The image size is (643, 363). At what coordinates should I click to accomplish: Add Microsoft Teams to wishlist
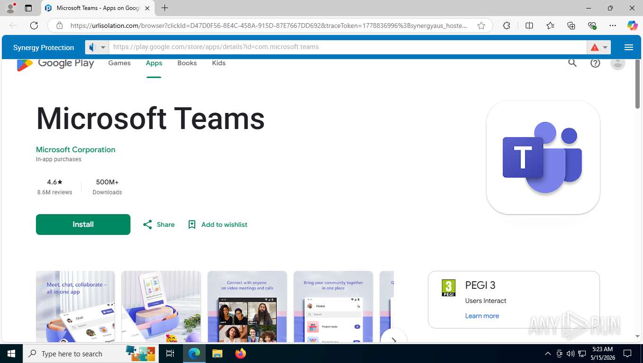[x=217, y=225]
